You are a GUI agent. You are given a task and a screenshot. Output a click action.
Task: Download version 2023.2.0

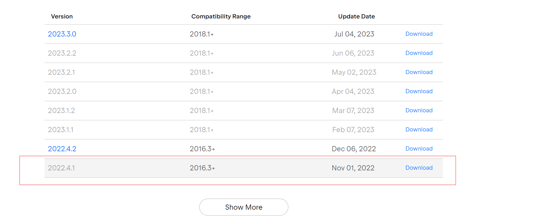419,91
